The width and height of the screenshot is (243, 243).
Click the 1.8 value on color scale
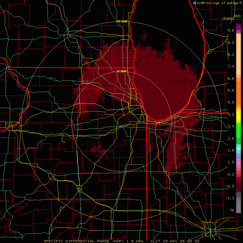click(231, 150)
